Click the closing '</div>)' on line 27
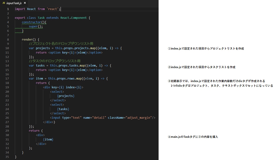This screenshot has height=160, width=275. click(x=49, y=122)
